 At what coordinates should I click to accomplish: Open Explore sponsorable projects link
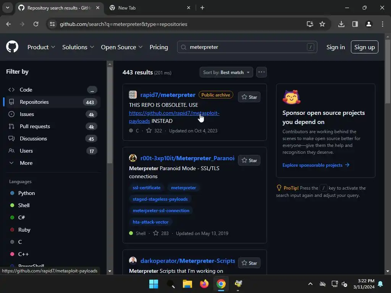tap(316, 165)
